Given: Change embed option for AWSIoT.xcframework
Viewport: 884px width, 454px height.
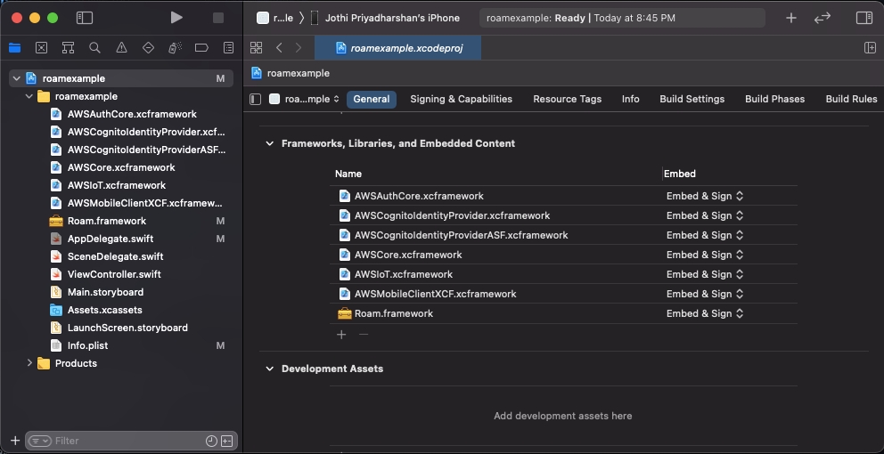Looking at the screenshot, I should tap(705, 274).
